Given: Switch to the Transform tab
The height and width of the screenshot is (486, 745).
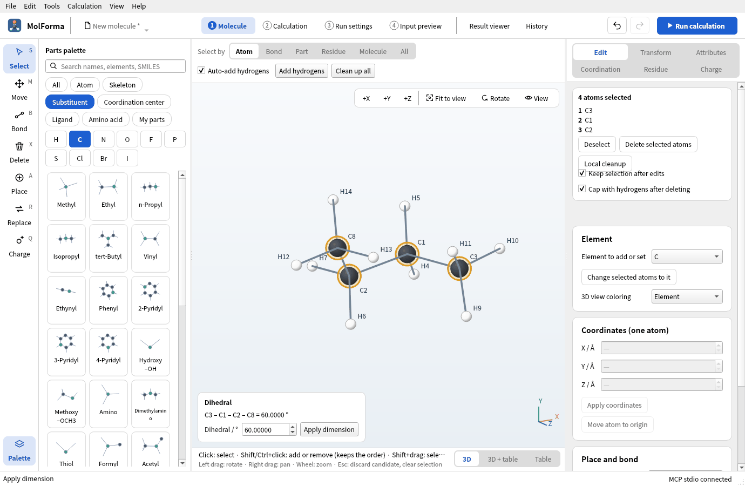Looking at the screenshot, I should pyautogui.click(x=656, y=52).
